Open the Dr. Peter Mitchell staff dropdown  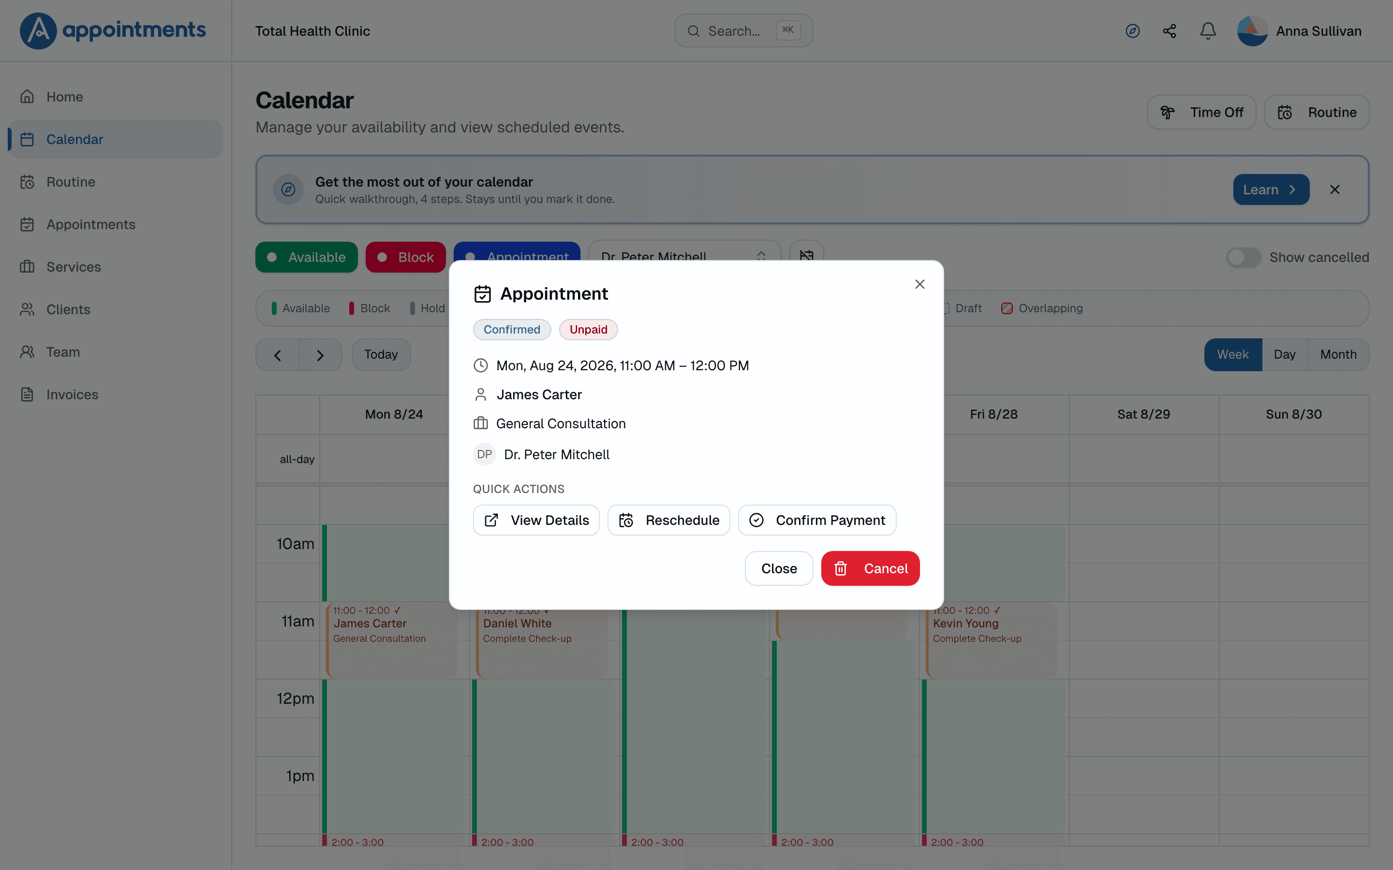tap(684, 251)
